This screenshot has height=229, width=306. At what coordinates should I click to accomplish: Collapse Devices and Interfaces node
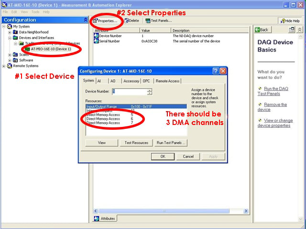coord(10,38)
